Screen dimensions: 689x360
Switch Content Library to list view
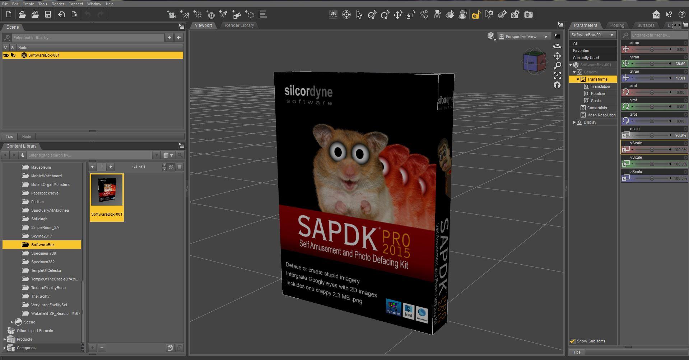180,167
